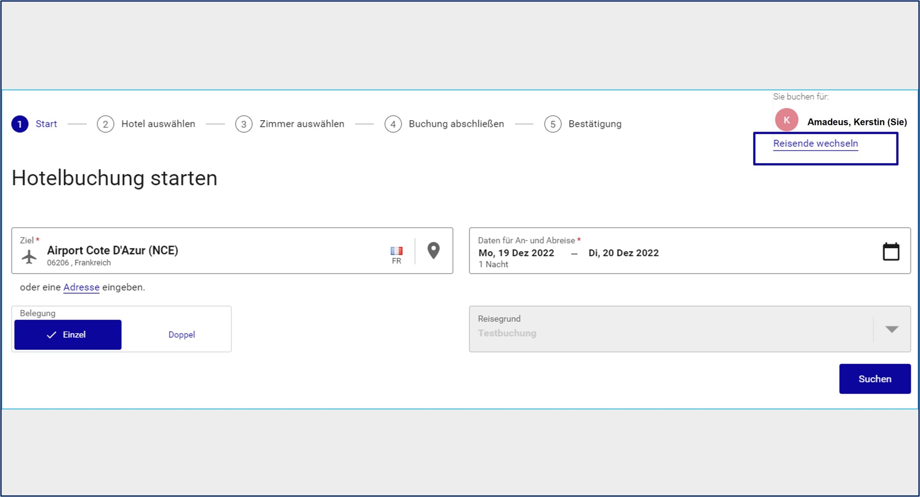
Task: Go to Zimmer auswählen step
Action: [302, 124]
